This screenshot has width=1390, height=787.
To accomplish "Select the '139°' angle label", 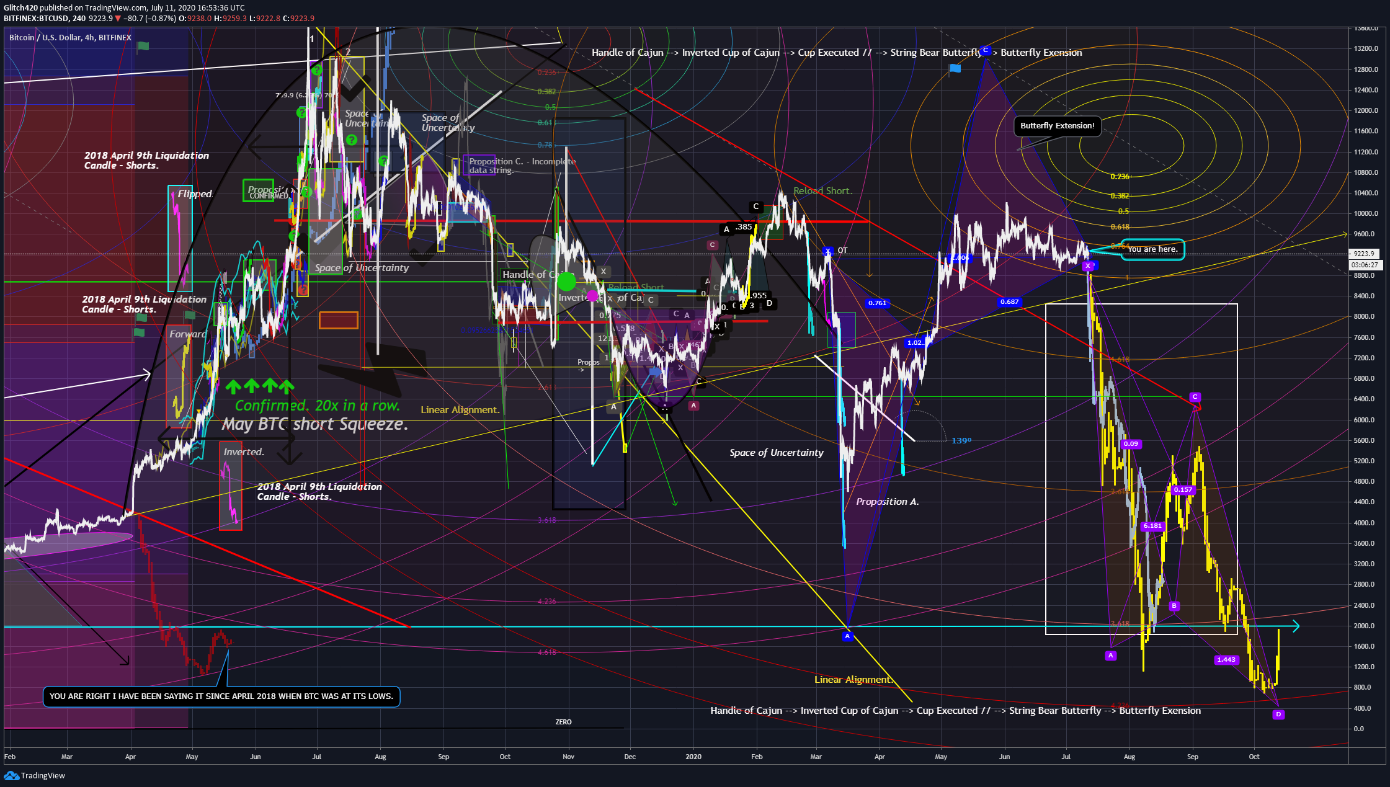I will click(x=961, y=441).
